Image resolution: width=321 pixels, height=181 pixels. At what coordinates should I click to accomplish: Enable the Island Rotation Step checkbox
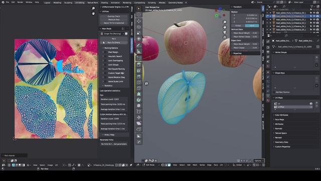[x=105, y=77]
